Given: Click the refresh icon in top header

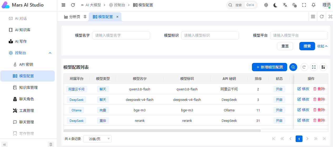Looking at the screenshot, I should click(73, 5).
